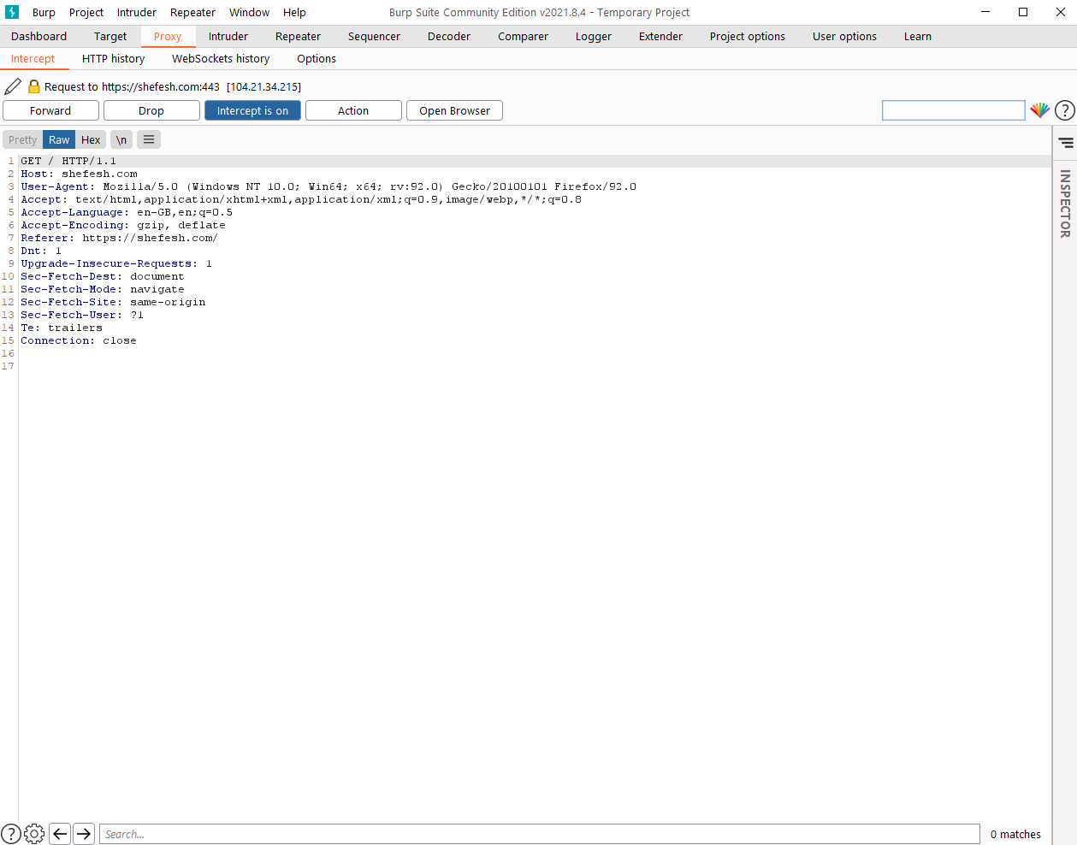Forward the intercepted request

pyautogui.click(x=50, y=110)
